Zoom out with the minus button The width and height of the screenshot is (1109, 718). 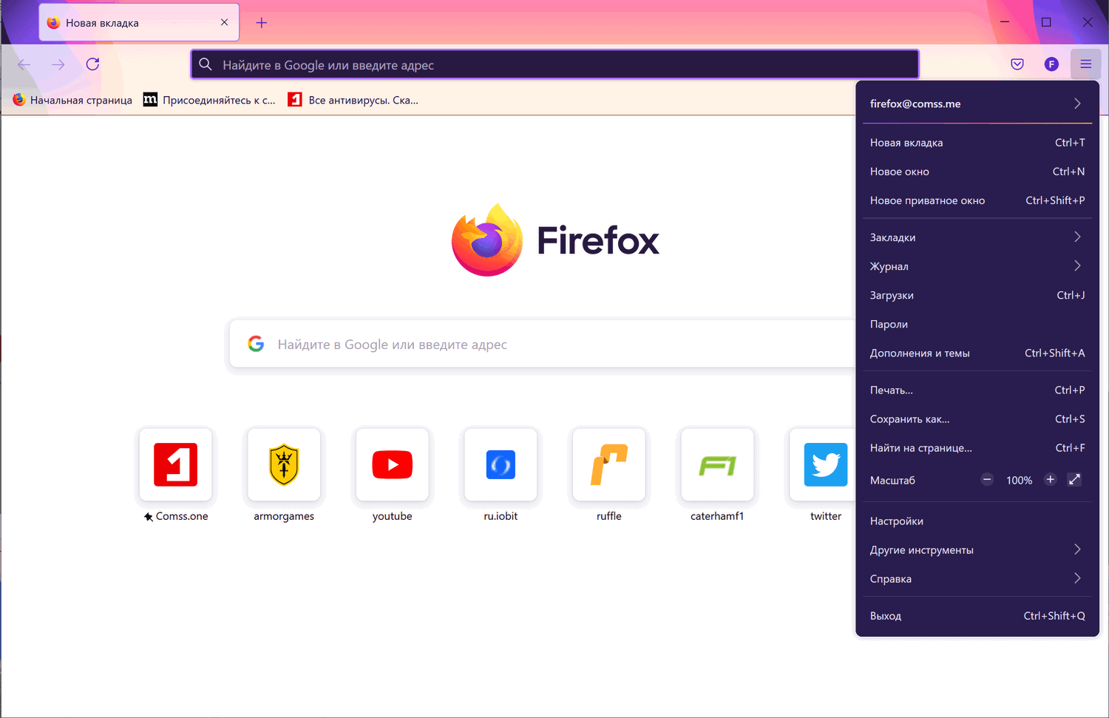[x=987, y=480]
